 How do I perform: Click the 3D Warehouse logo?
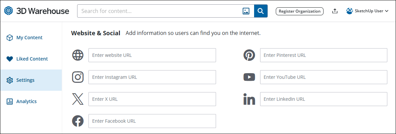click(37, 11)
